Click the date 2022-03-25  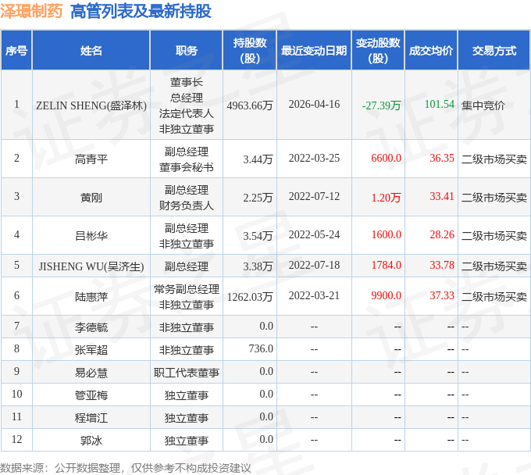click(x=314, y=159)
